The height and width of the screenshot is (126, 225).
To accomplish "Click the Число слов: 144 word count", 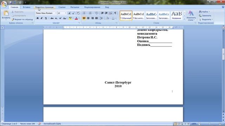I will [27, 124].
